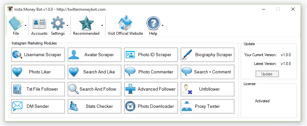The image size is (307, 126).
Task: Open the Accounts ID card icon
Action: 39,23
